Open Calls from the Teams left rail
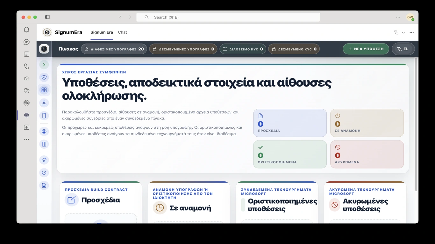The height and width of the screenshot is (244, 435). click(x=26, y=66)
